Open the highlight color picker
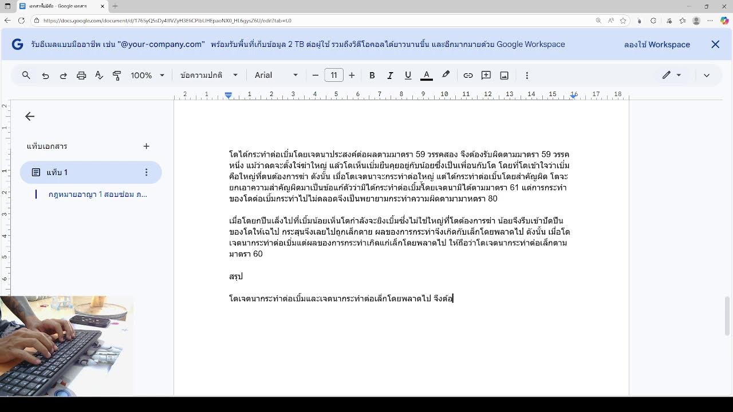The width and height of the screenshot is (733, 412). pyautogui.click(x=446, y=75)
